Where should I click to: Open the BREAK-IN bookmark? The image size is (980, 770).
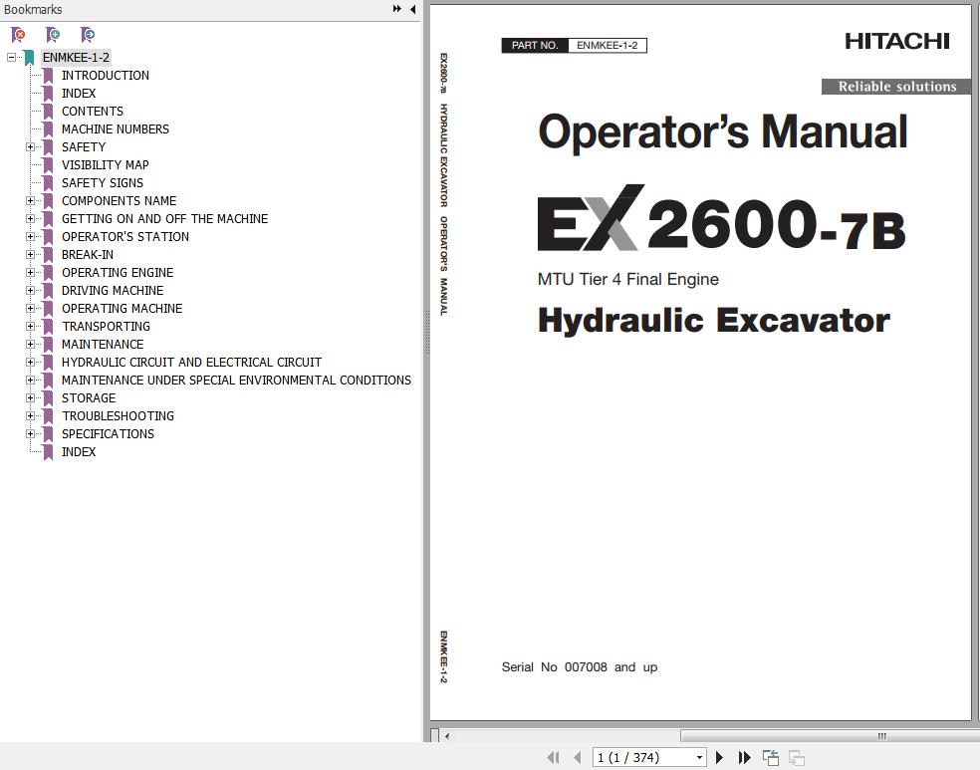click(88, 254)
